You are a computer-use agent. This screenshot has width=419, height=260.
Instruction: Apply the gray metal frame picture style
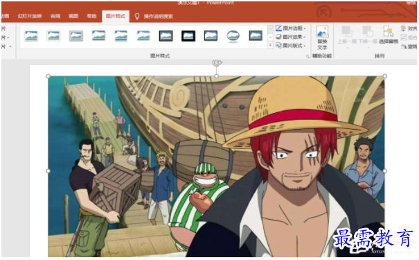click(x=76, y=35)
